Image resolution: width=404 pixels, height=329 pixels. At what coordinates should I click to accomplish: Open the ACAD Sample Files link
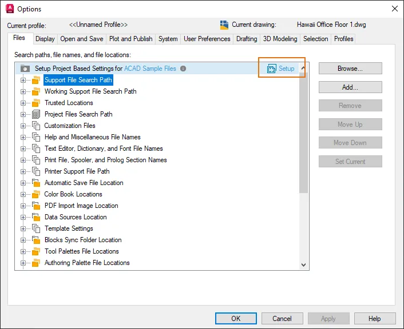coord(150,69)
